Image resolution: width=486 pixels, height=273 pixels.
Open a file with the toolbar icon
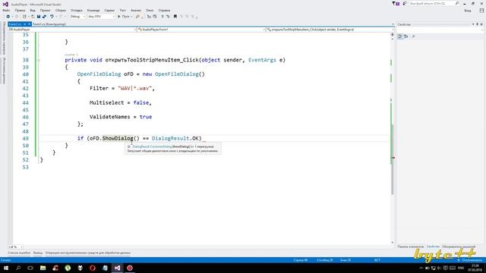[33, 17]
